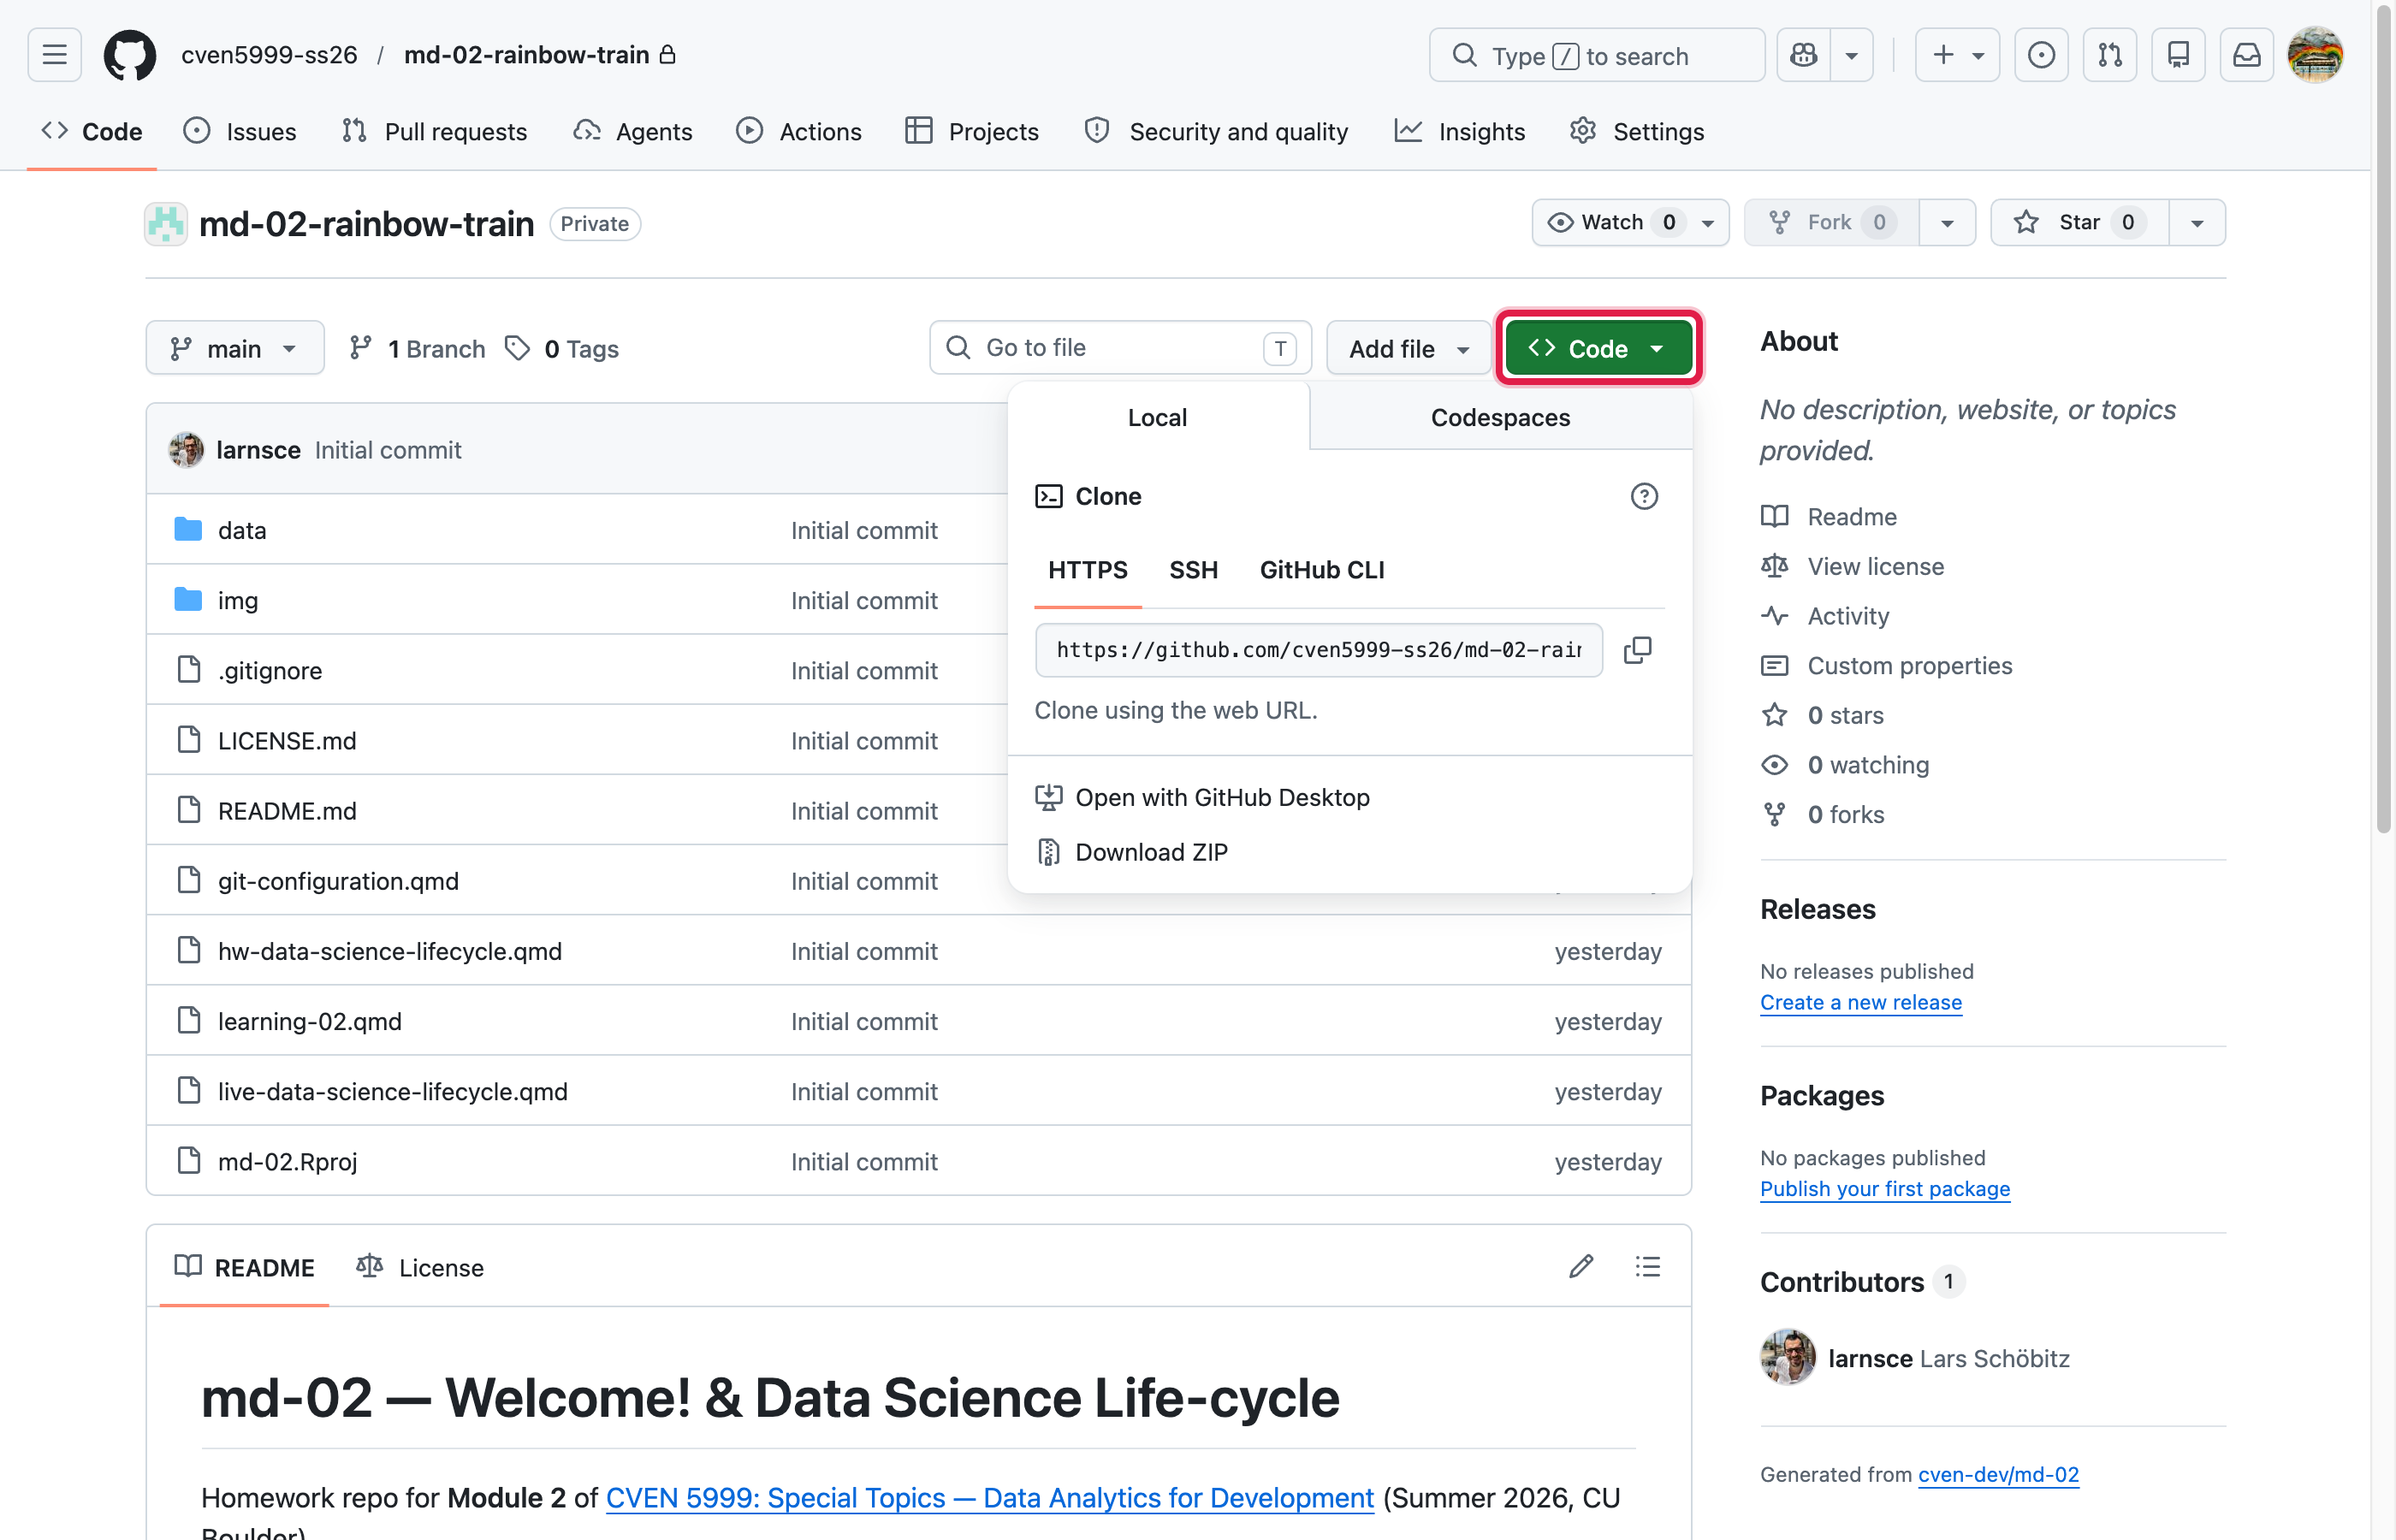This screenshot has width=2396, height=1540.
Task: Expand the Add file dropdown
Action: click(x=1408, y=348)
